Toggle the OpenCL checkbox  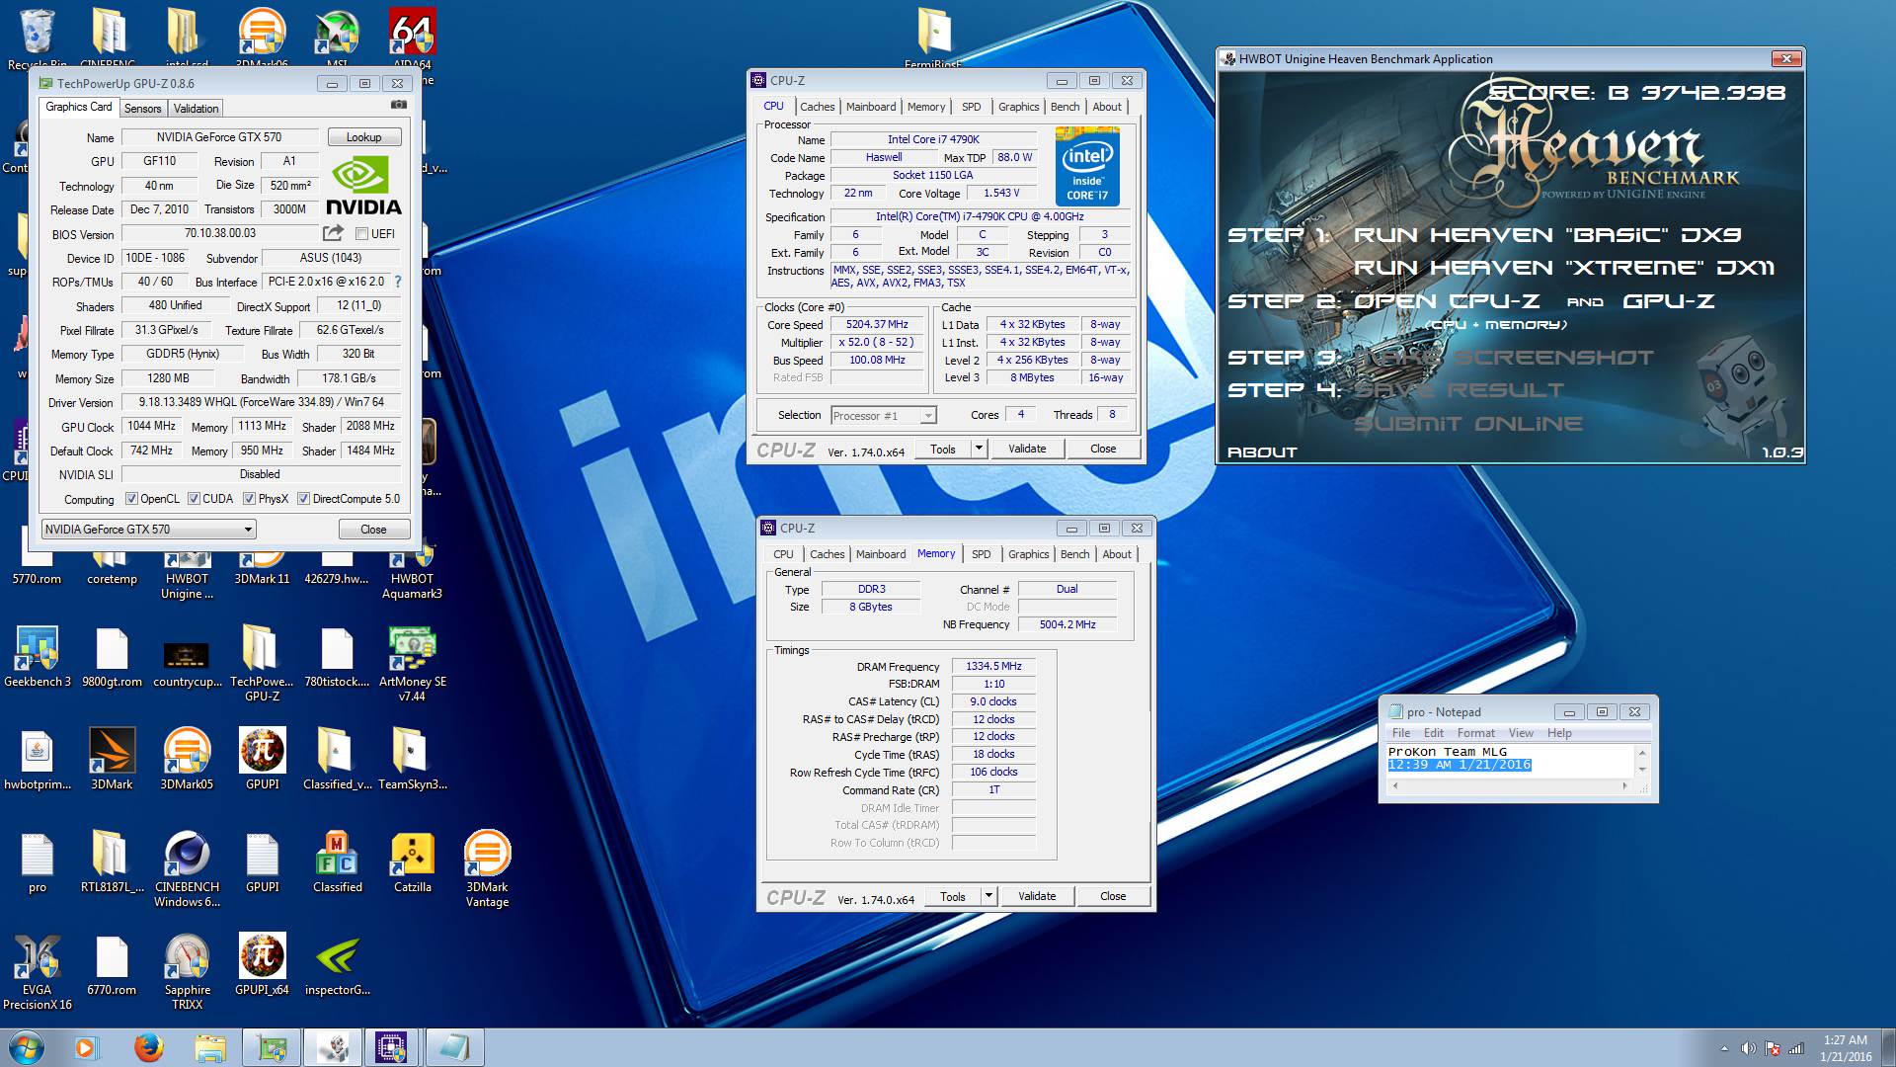tap(131, 499)
